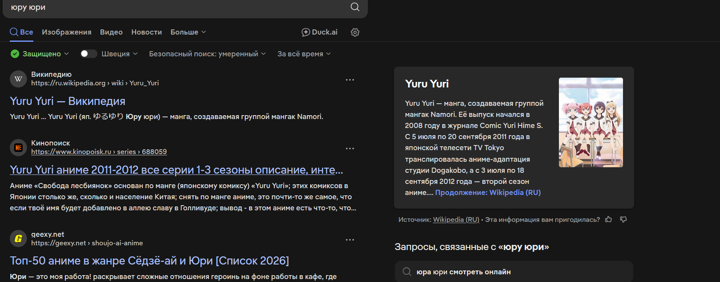Focus the search input field
This screenshot has height=282, width=720.
(x=175, y=7)
